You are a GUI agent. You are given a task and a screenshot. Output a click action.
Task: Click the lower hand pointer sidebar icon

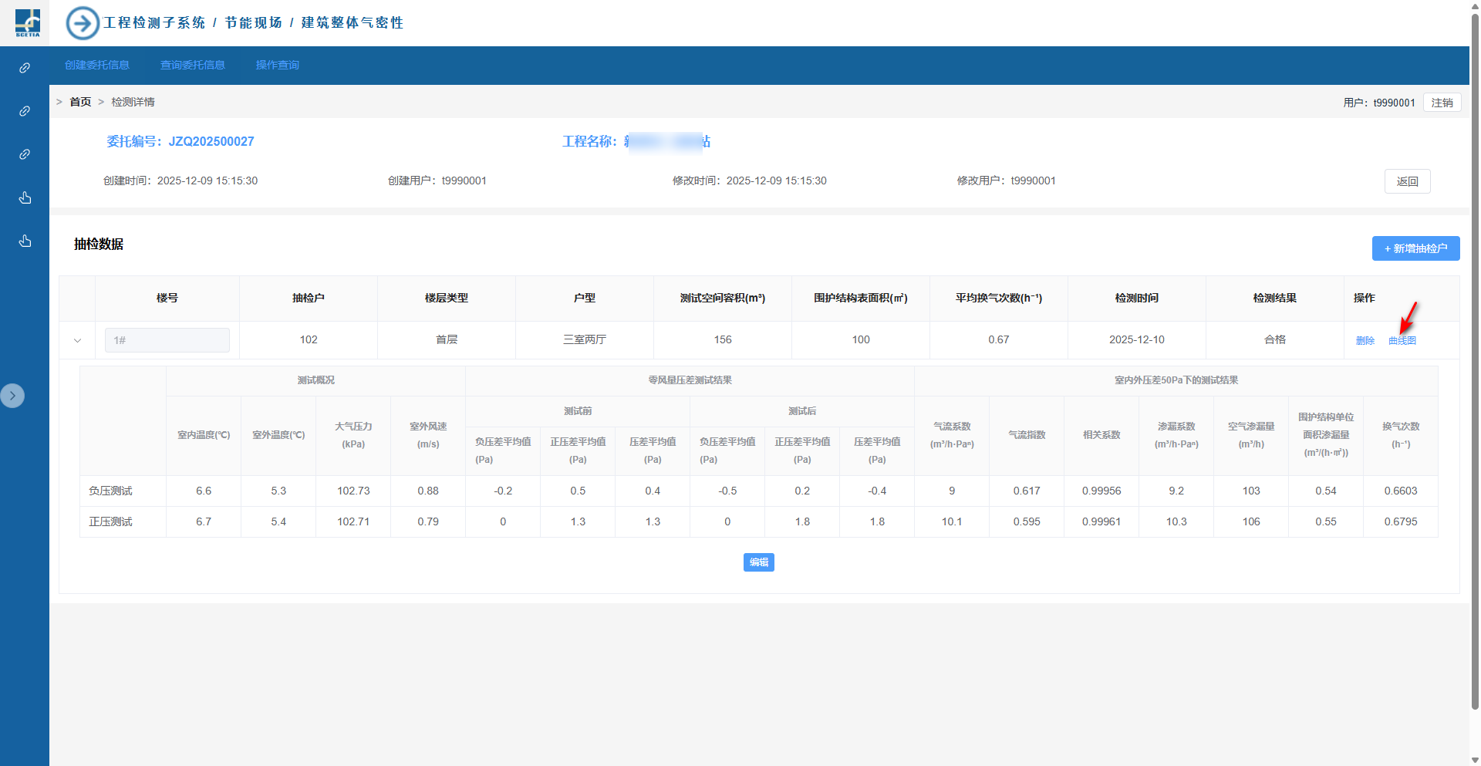tap(25, 241)
